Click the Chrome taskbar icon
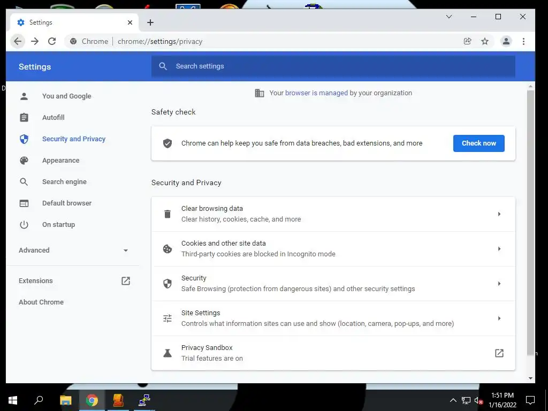Image resolution: width=548 pixels, height=411 pixels. coord(92,400)
